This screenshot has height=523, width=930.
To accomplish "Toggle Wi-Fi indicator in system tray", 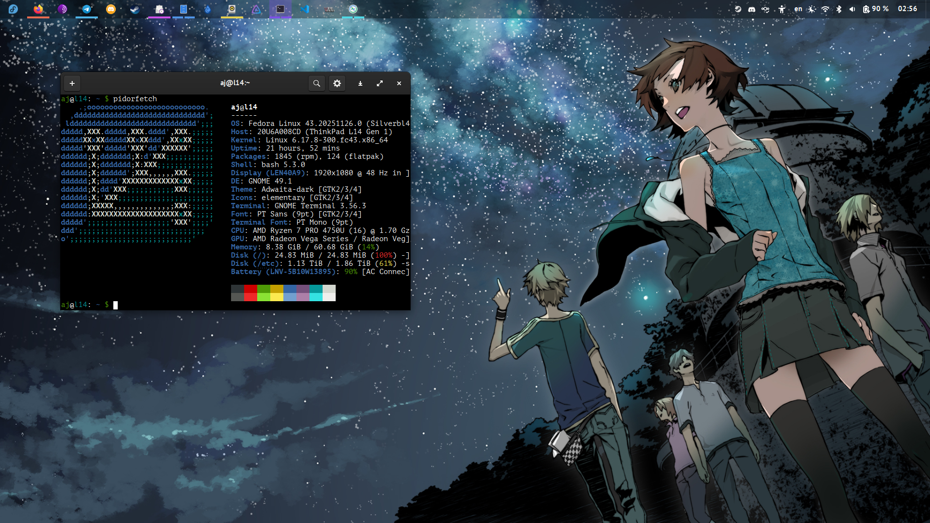I will pyautogui.click(x=825, y=9).
